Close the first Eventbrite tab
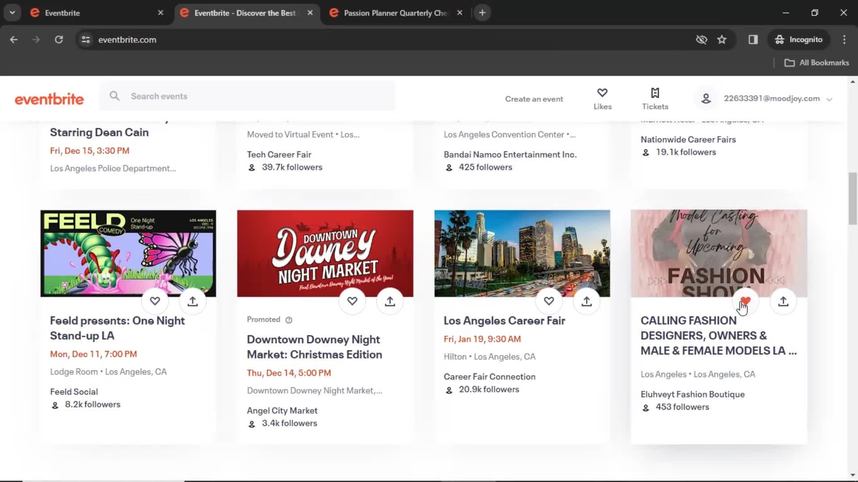The width and height of the screenshot is (858, 482). 160,13
